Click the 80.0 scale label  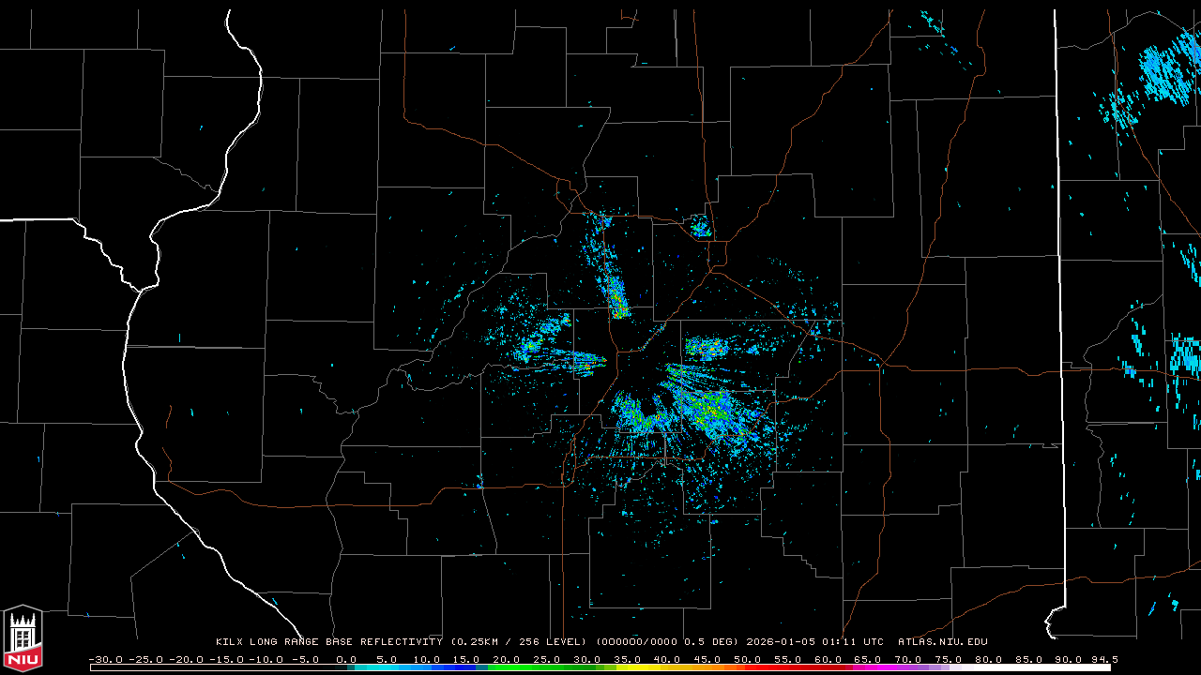(x=989, y=659)
